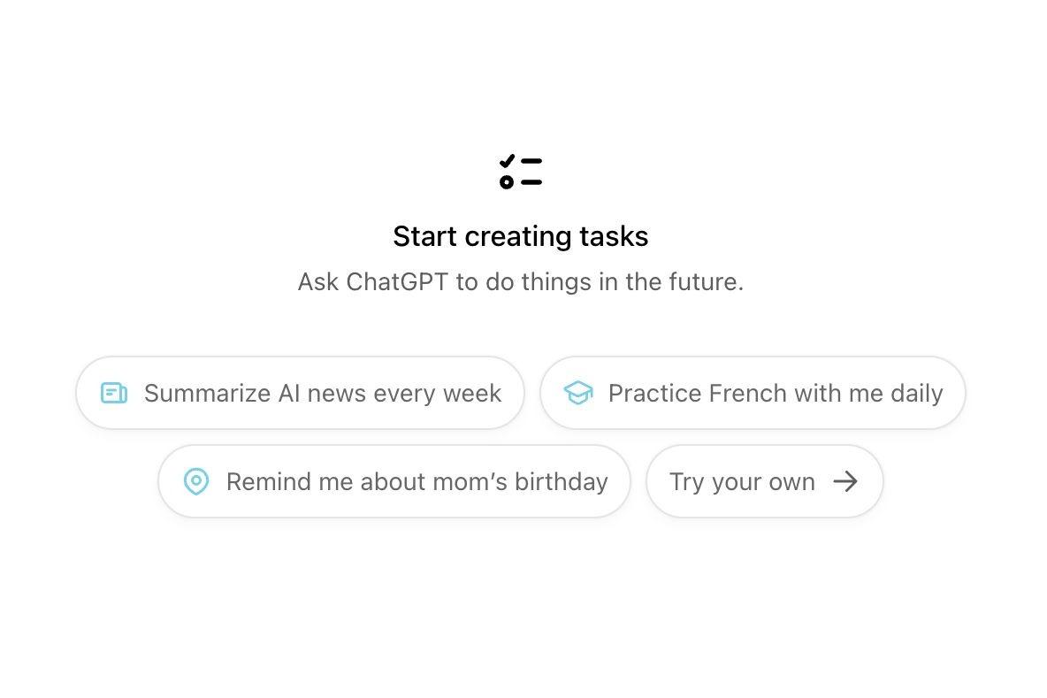
Task: Click the word ChatGPT in the subtitle
Action: pos(398,282)
